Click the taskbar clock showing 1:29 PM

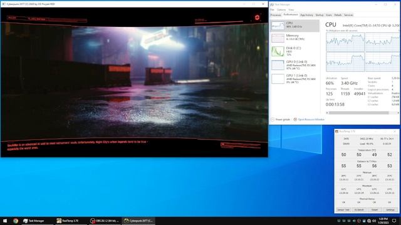coord(383,221)
